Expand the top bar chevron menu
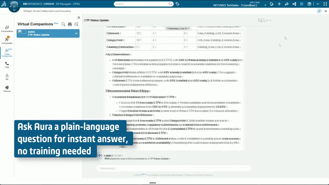This screenshot has height=185, width=329. click(x=318, y=4)
